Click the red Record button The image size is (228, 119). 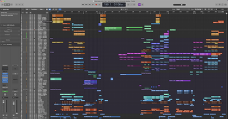[96, 5]
